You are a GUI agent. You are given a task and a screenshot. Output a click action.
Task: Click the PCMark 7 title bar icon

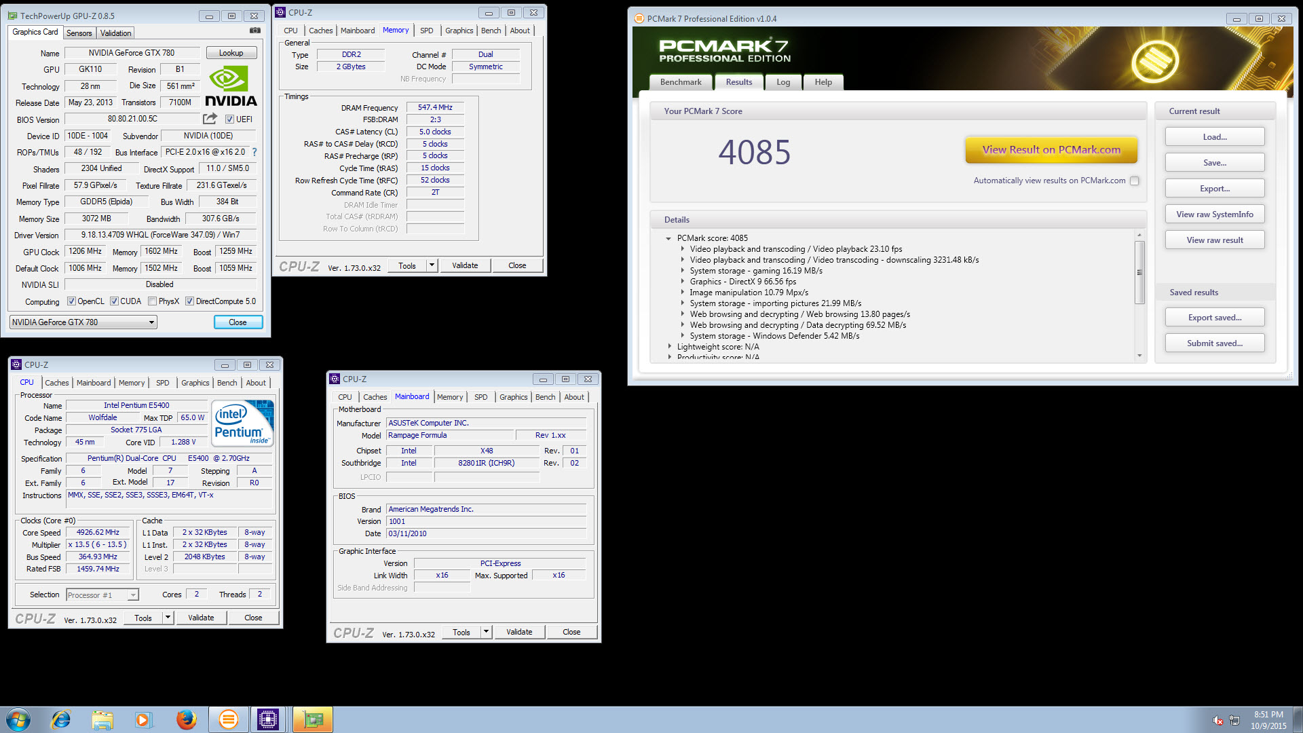coord(639,19)
